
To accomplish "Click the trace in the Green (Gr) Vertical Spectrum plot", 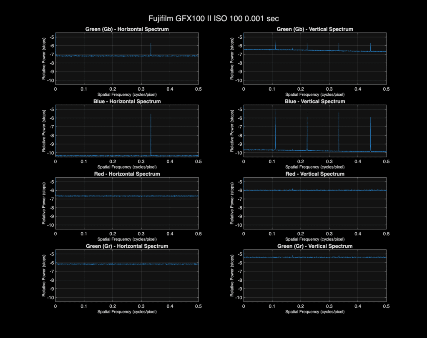I will pos(315,257).
